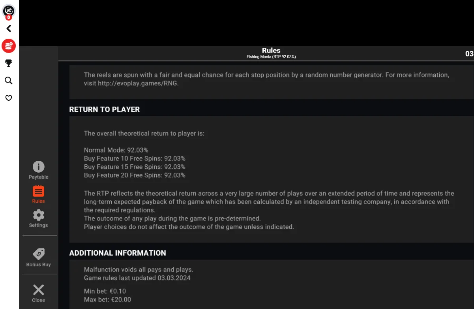This screenshot has height=309, width=474.
Task: Go back using the left chevron arrow
Action: pyautogui.click(x=9, y=28)
